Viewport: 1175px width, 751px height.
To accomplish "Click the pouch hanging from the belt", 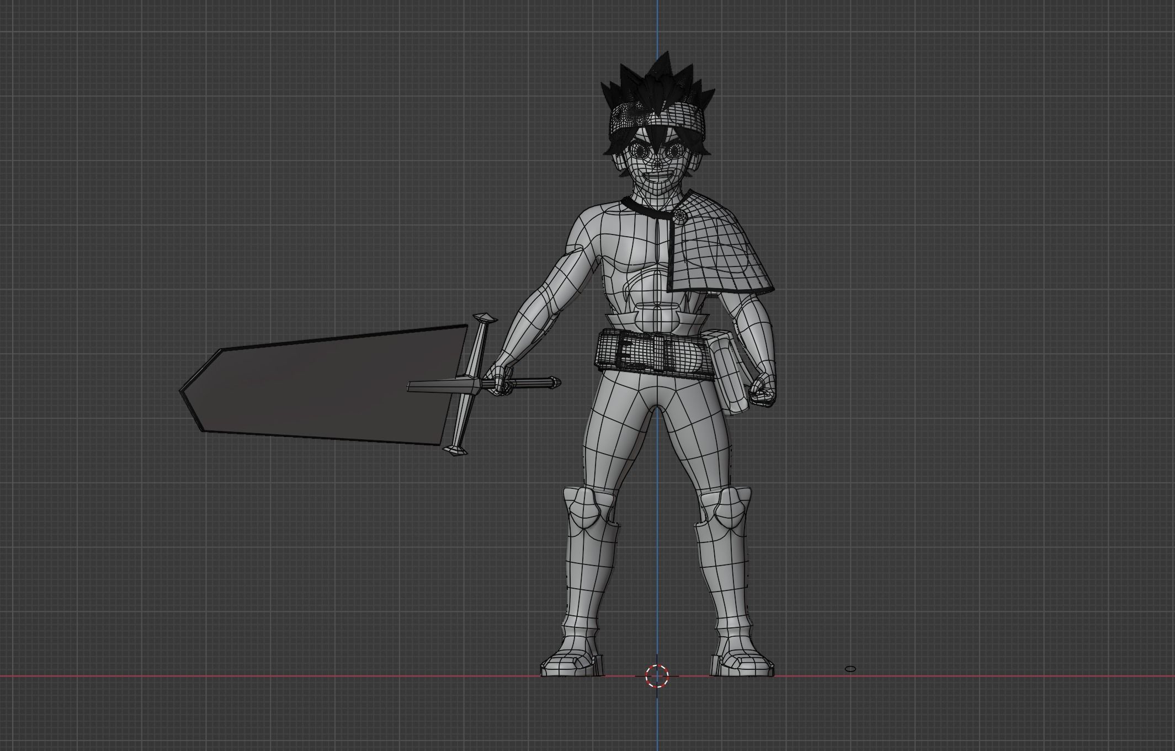I will pyautogui.click(x=730, y=372).
